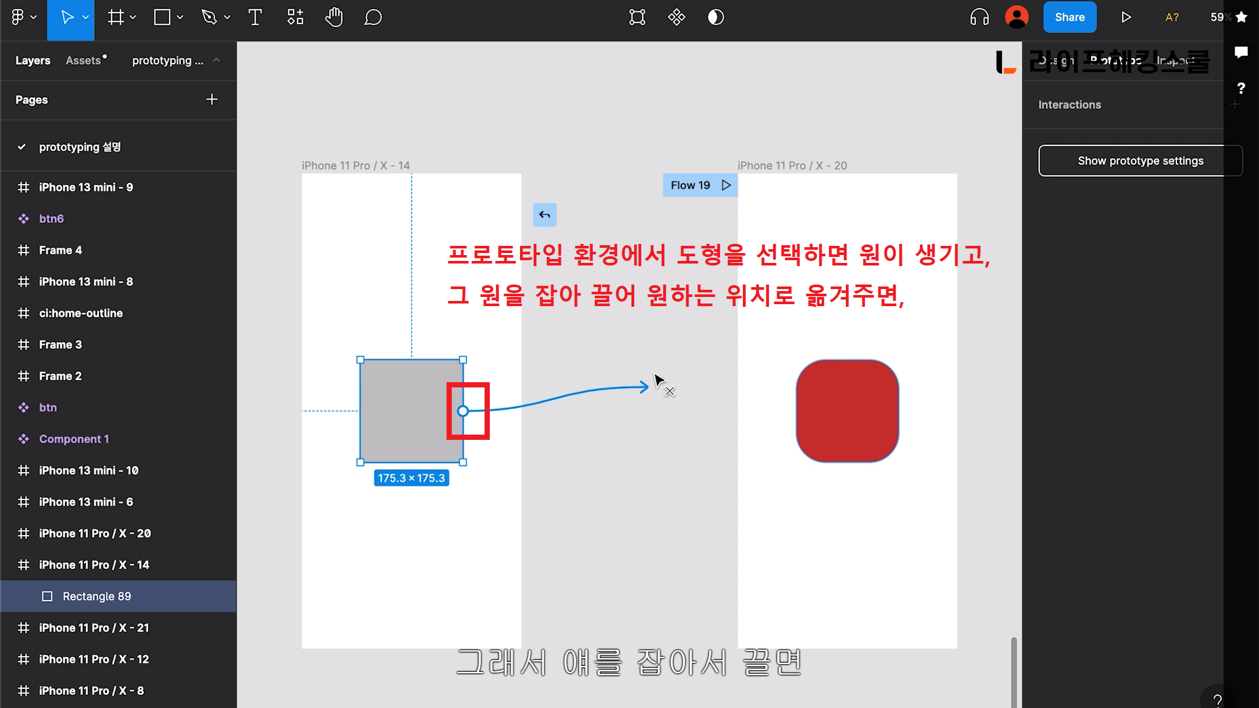Add a new page with plus
The width and height of the screenshot is (1259, 708).
(x=211, y=100)
